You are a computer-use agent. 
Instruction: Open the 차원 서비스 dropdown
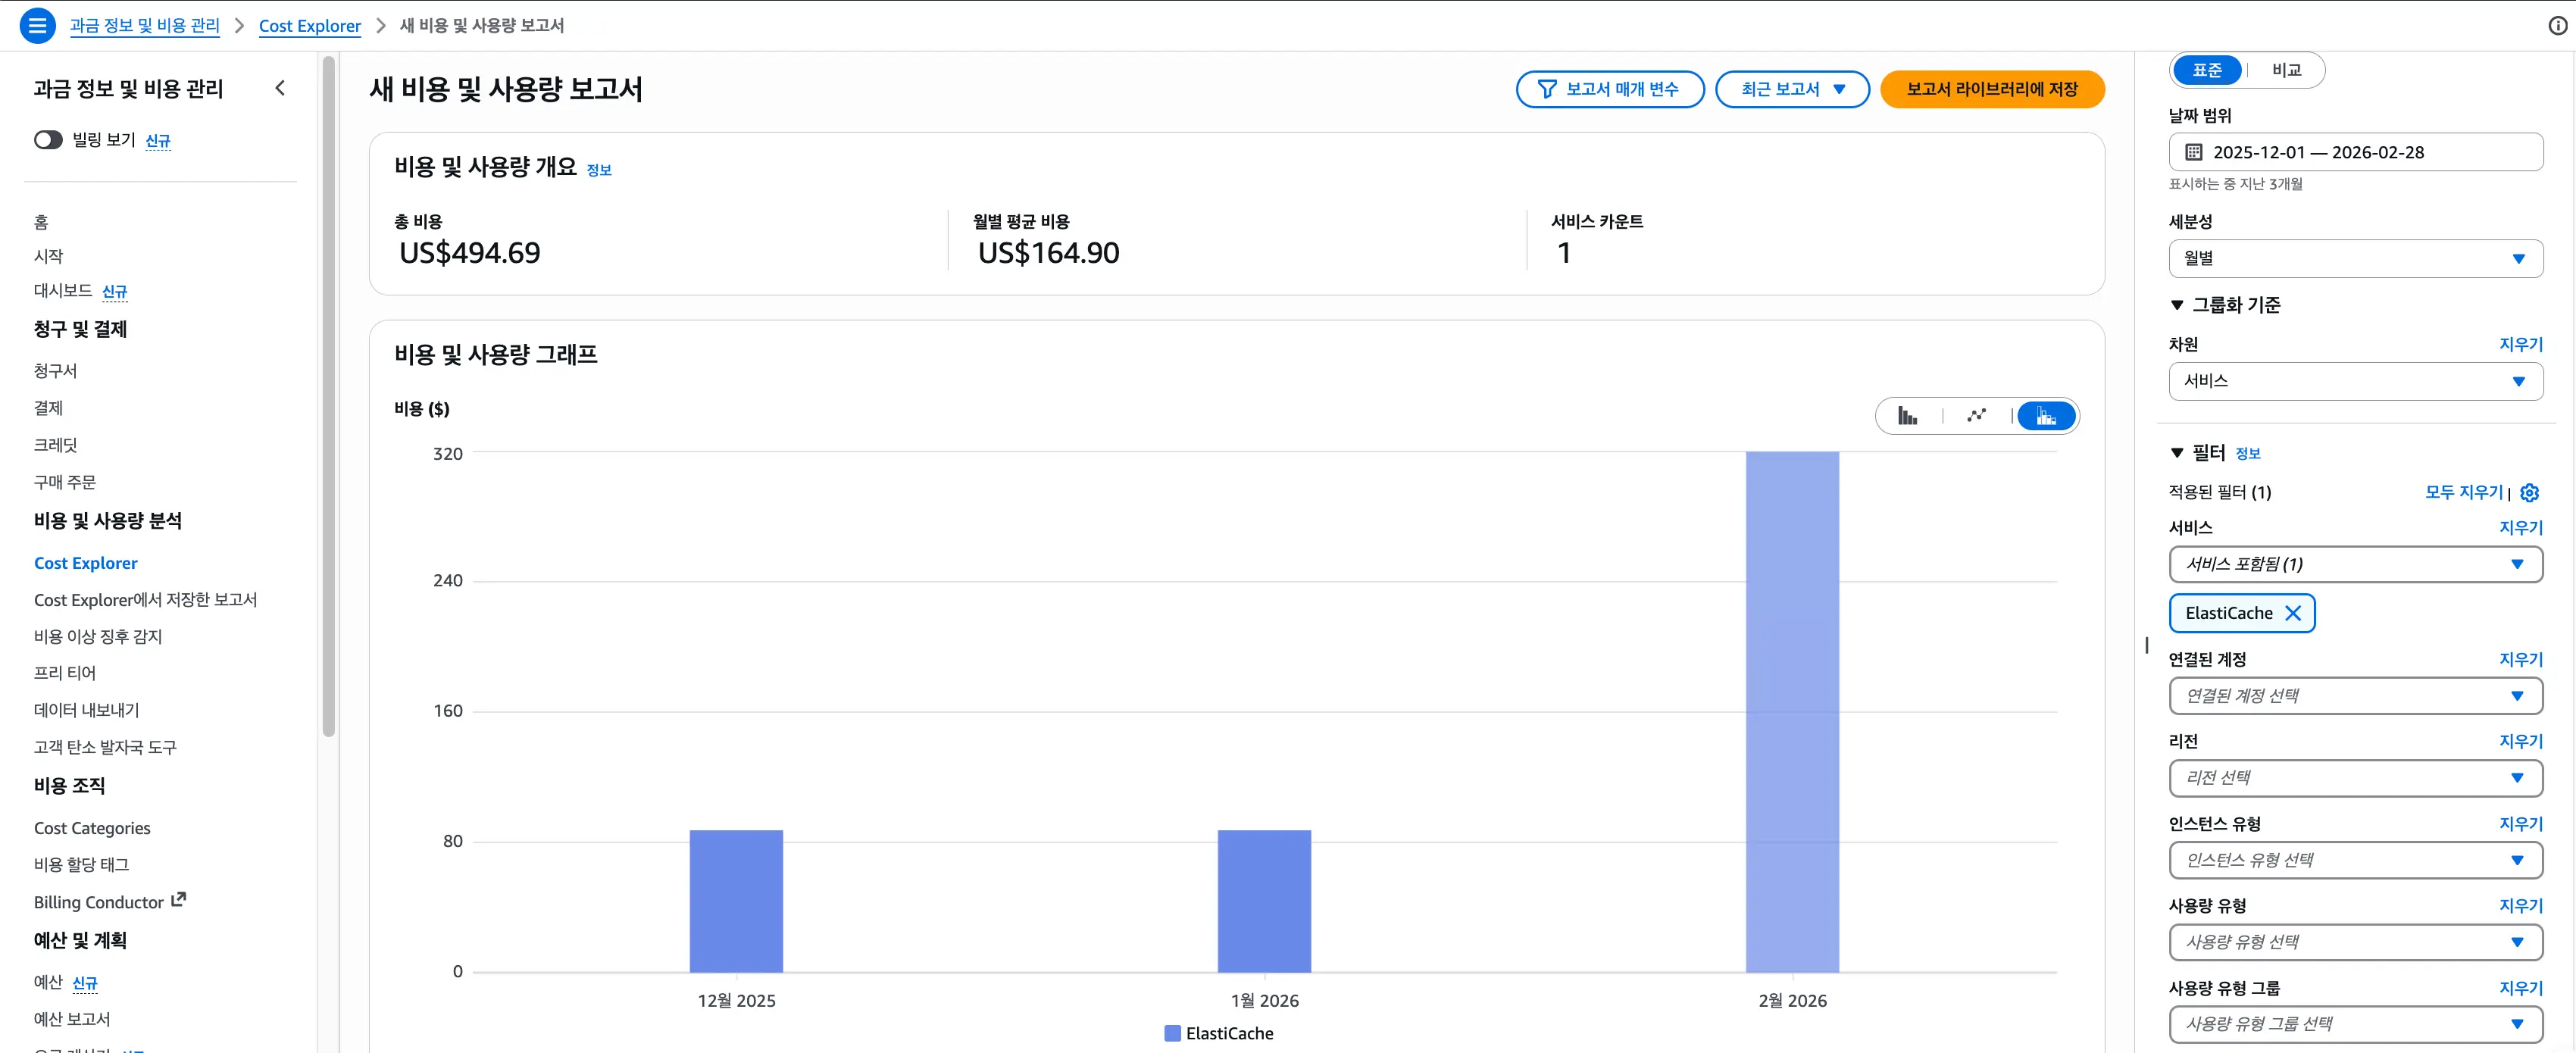(2355, 381)
